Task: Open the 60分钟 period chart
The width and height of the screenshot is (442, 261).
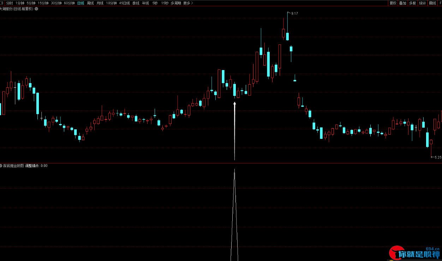Action: [x=69, y=3]
